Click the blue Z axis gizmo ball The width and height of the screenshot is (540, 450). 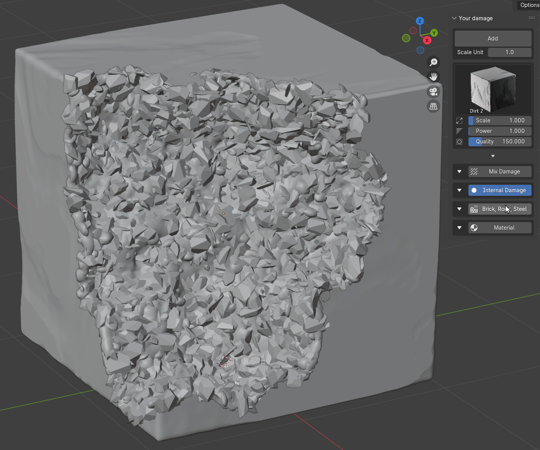420,21
